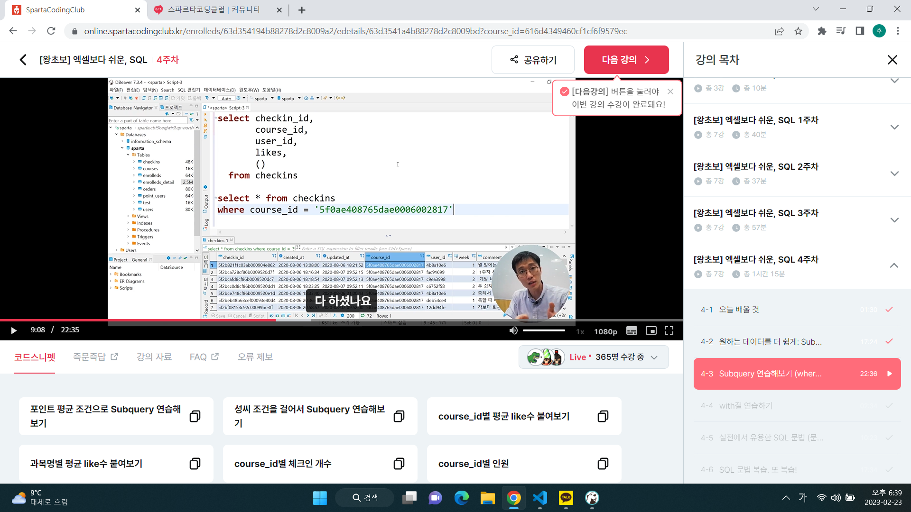Change video quality 1080p
This screenshot has height=512, width=911.
[605, 331]
